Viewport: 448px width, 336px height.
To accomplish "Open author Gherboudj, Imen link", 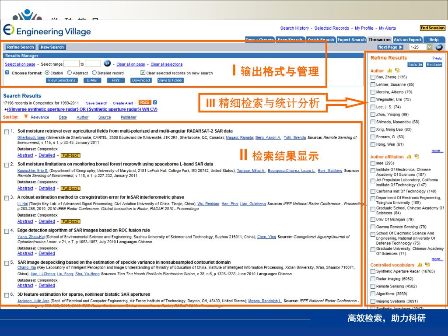I will (31, 138).
